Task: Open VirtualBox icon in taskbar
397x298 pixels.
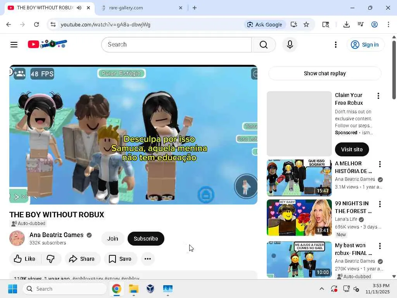Action: [x=150, y=289]
